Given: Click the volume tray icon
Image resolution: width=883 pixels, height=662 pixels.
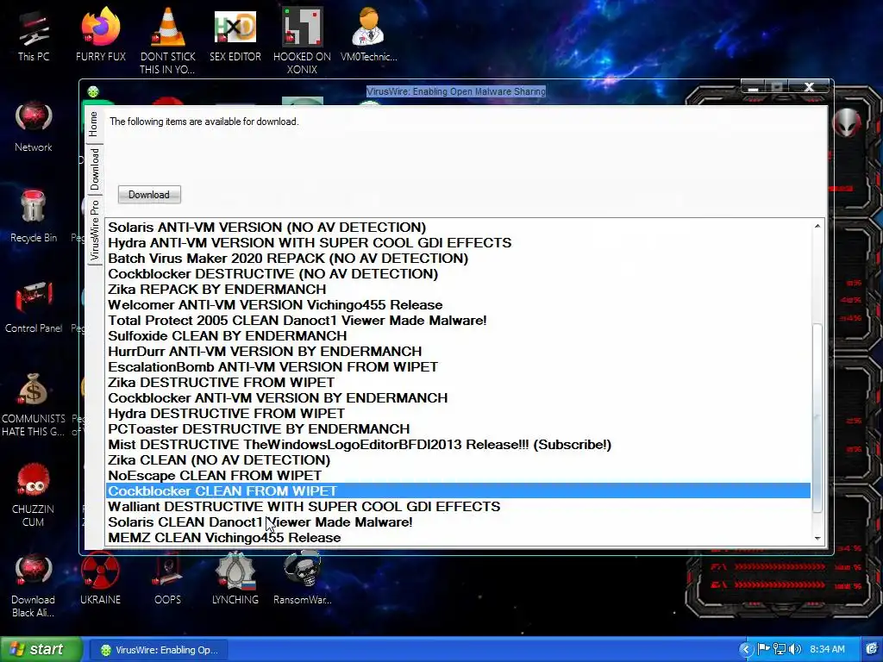Looking at the screenshot, I should (x=795, y=649).
